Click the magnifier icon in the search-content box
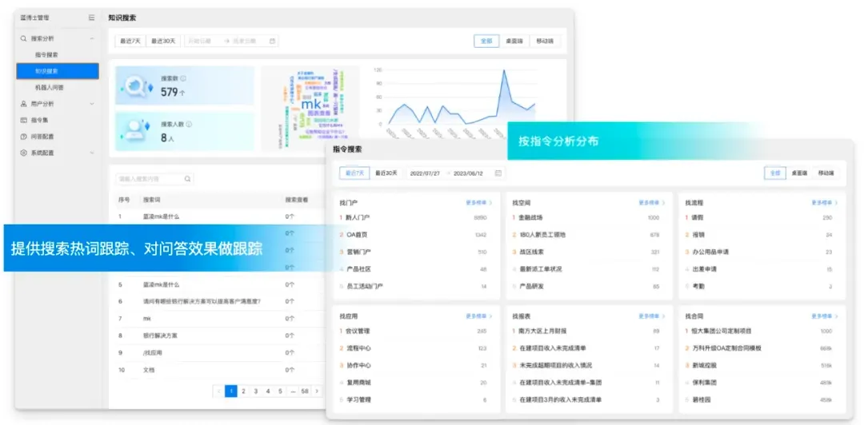Viewport: 864px width, 425px height. click(x=187, y=179)
